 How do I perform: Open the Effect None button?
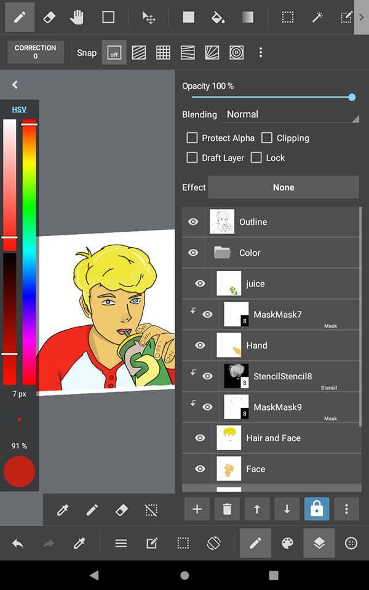coord(284,187)
